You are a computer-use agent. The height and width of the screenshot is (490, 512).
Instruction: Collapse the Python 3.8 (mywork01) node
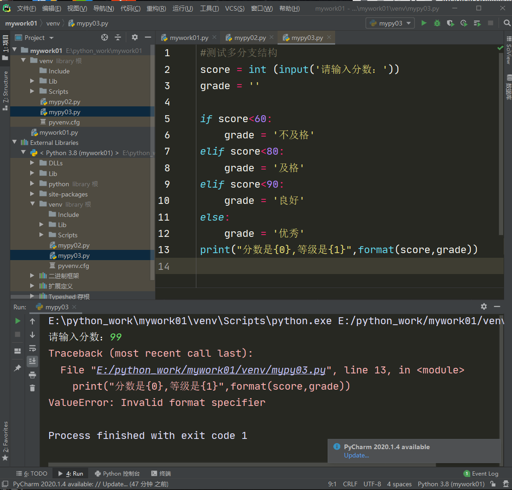pyautogui.click(x=24, y=152)
